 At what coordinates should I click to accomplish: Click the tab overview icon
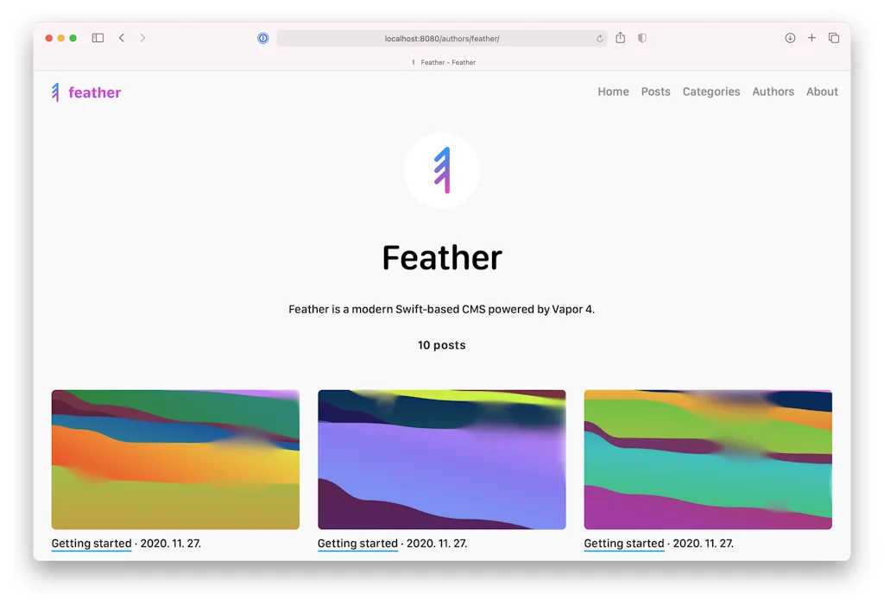833,38
